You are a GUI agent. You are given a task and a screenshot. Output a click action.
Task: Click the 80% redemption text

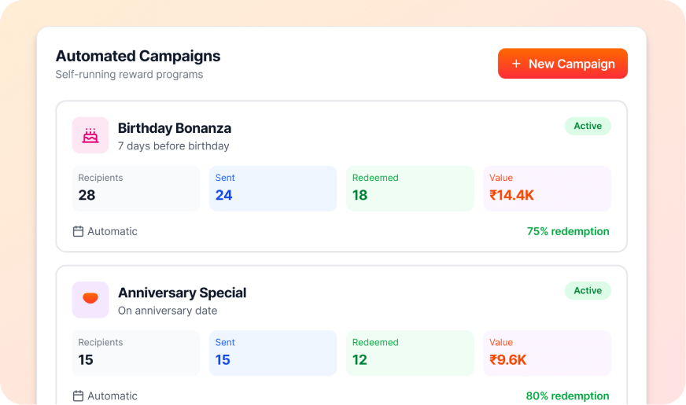(x=567, y=396)
